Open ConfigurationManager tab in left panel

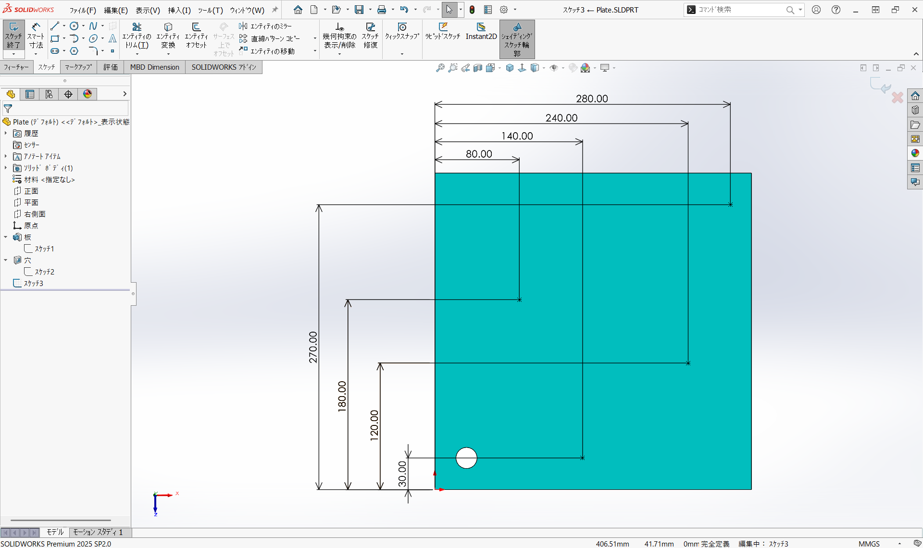pyautogui.click(x=49, y=94)
